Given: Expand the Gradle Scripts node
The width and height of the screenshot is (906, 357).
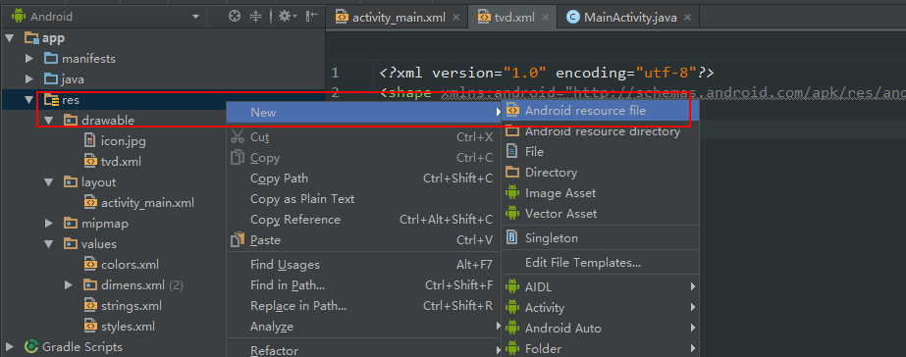Looking at the screenshot, I should (x=10, y=347).
